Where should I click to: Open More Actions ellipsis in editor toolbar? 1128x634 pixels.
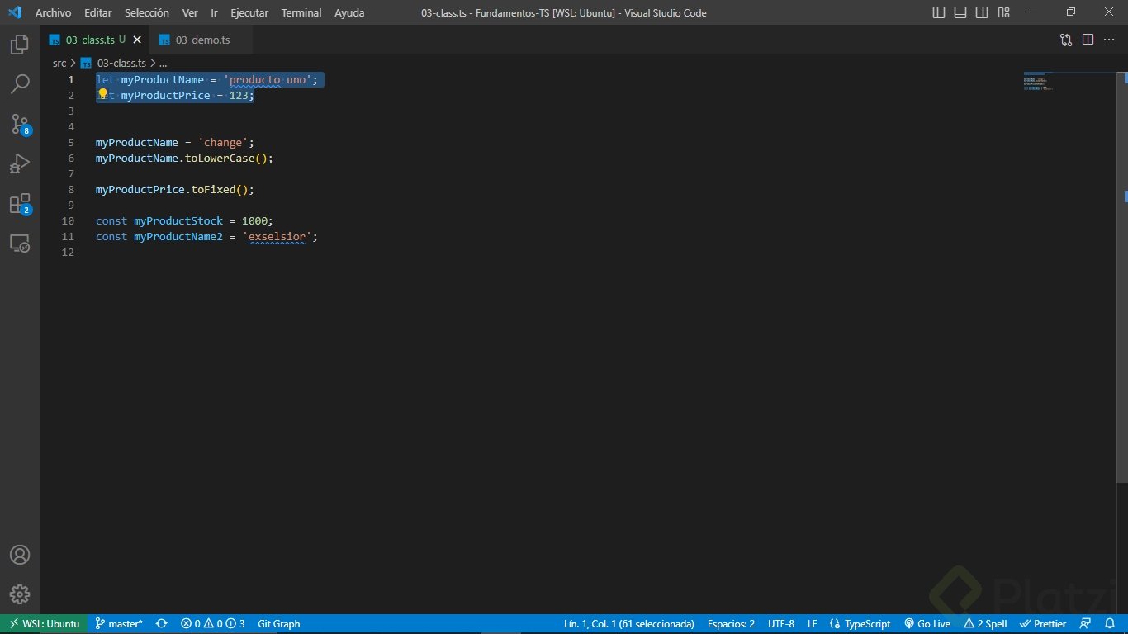(1109, 40)
